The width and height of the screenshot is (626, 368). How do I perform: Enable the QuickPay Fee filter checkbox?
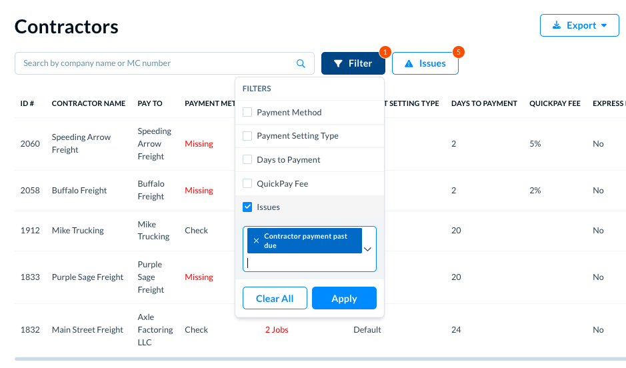tap(247, 183)
